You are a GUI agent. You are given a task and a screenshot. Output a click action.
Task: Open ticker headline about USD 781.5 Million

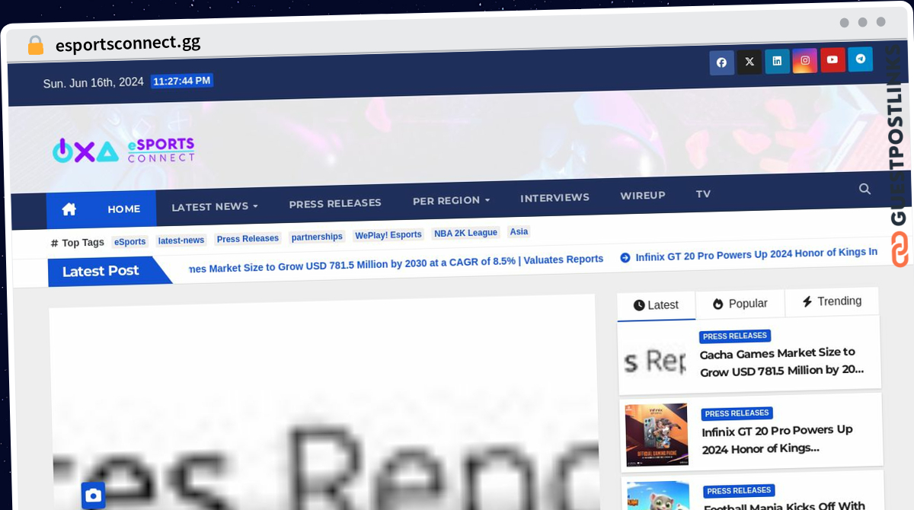coord(396,263)
